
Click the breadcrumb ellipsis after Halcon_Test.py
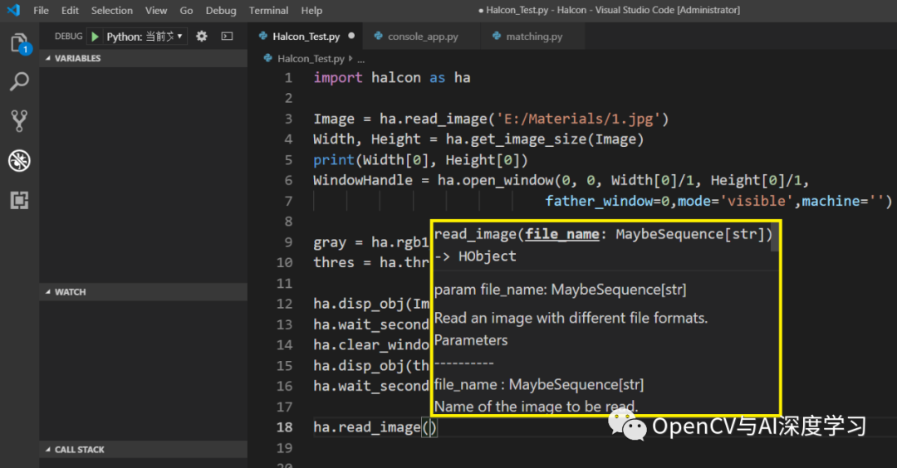pyautogui.click(x=361, y=59)
